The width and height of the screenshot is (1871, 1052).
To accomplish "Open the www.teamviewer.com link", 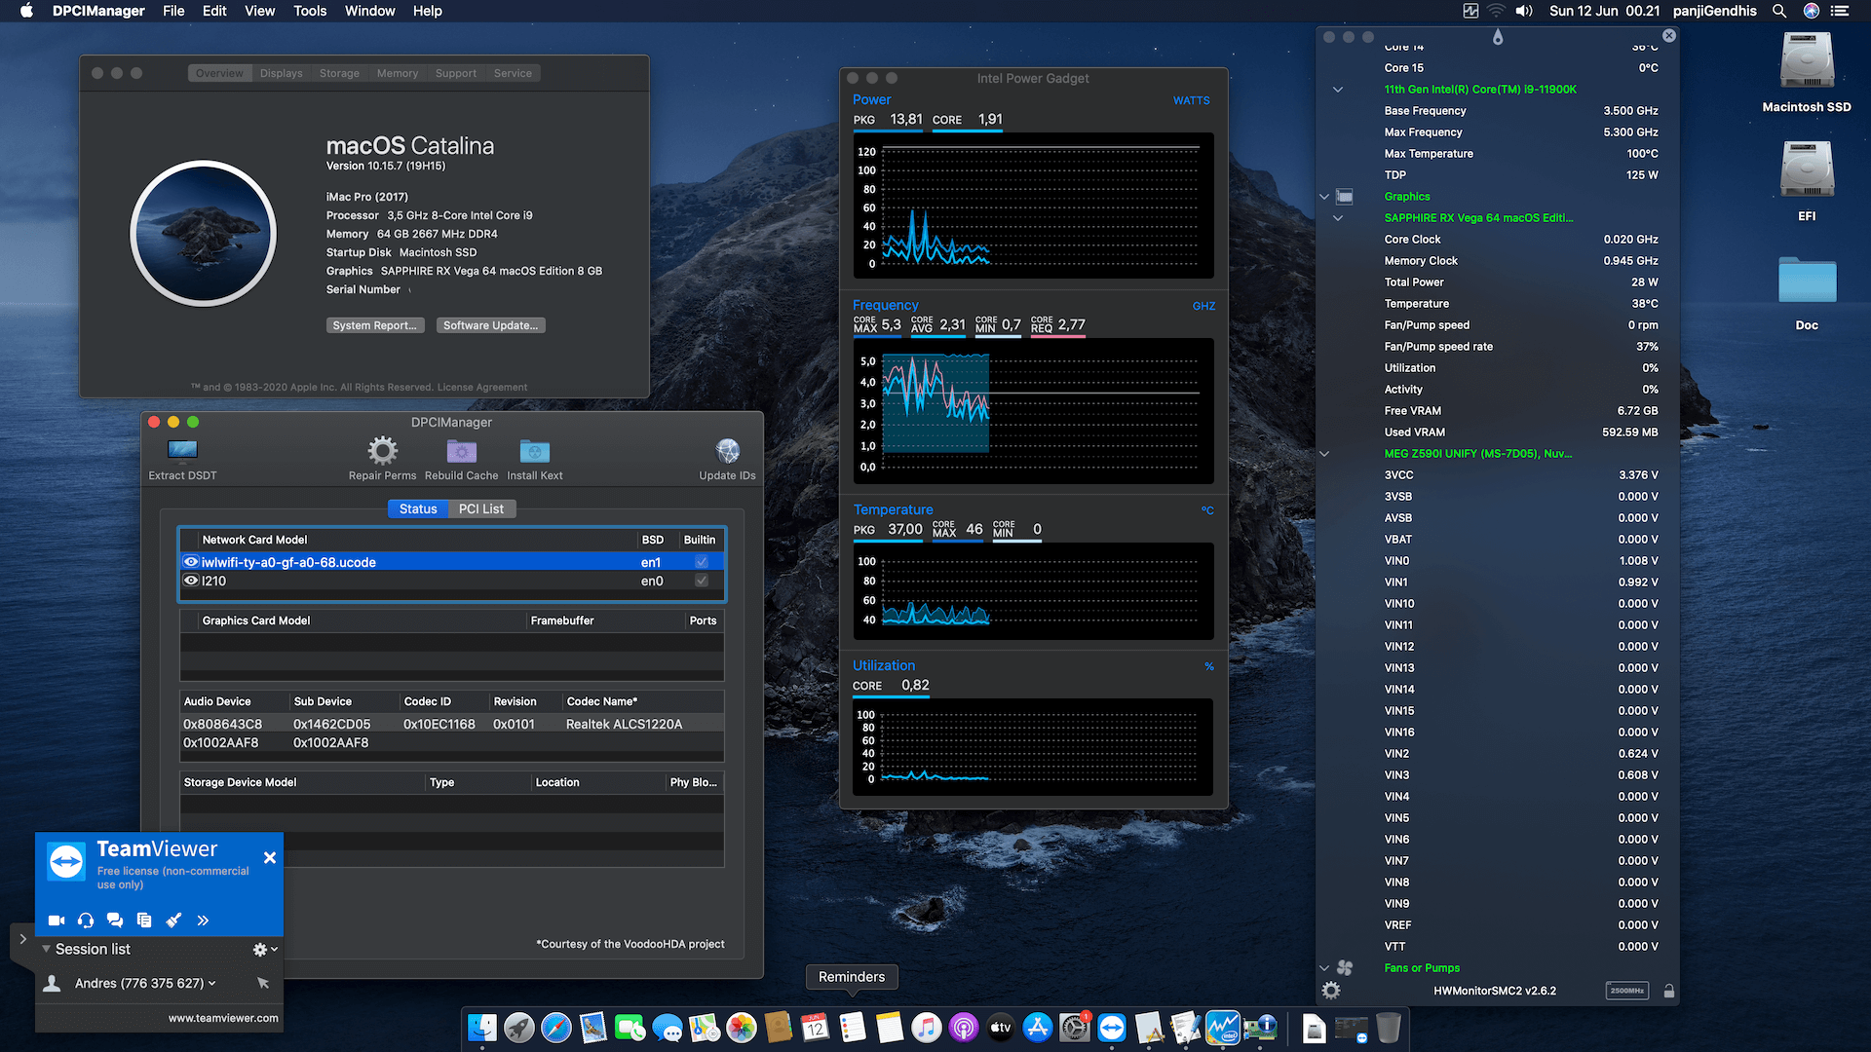I will click(x=223, y=1017).
